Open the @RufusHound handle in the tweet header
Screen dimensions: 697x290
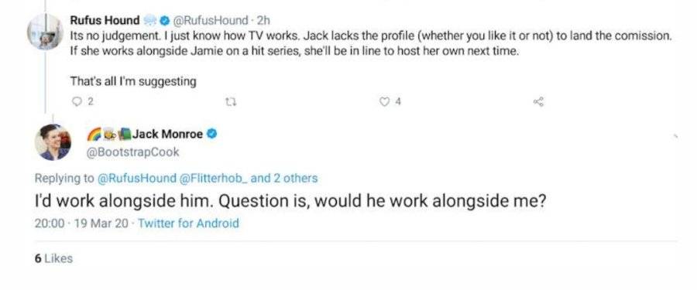click(210, 20)
